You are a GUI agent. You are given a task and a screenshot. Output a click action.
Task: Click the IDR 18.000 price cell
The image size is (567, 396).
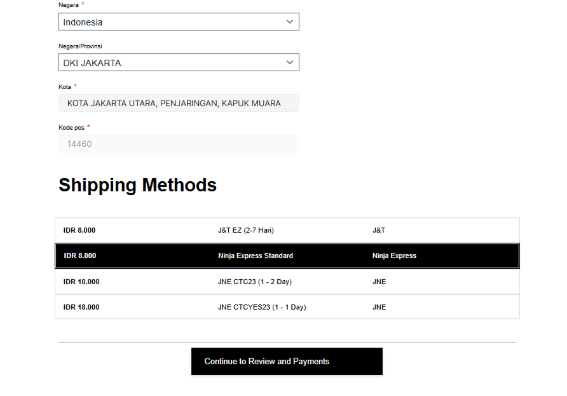(81, 307)
